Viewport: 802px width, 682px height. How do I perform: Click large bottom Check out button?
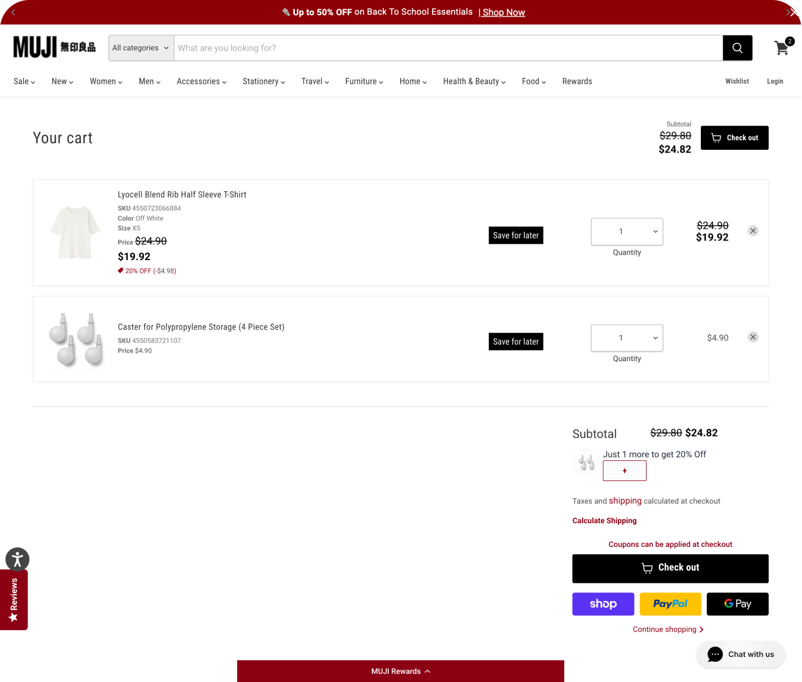click(670, 568)
